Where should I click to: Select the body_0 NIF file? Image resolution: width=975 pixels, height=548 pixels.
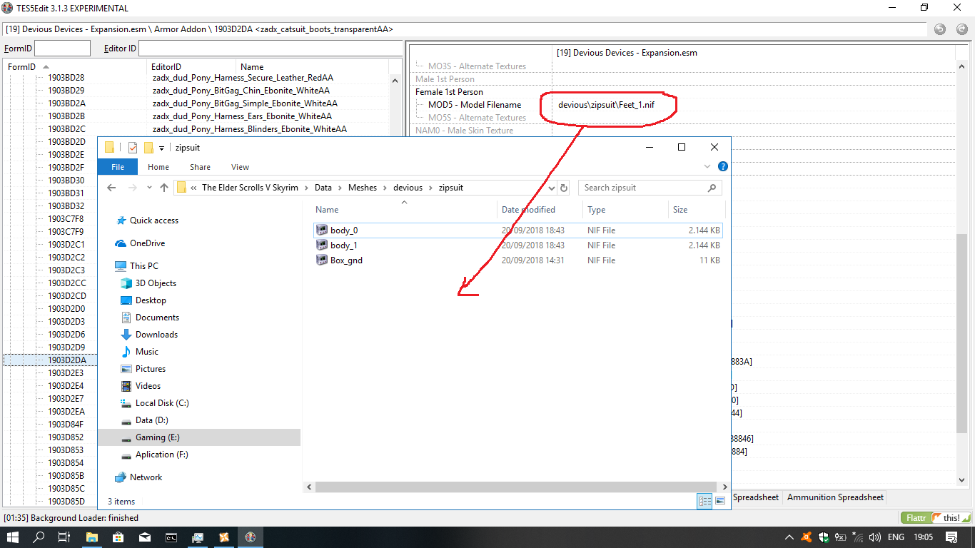click(x=517, y=230)
